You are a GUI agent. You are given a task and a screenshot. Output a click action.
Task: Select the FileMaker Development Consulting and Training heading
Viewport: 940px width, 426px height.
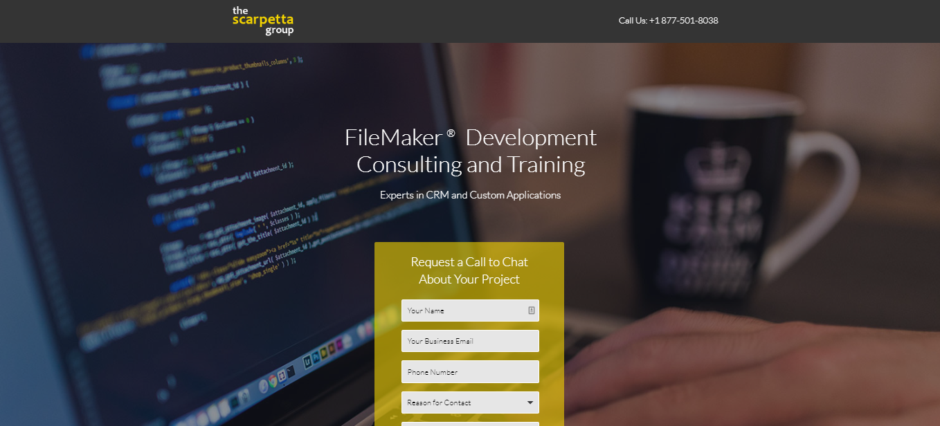[x=471, y=151]
